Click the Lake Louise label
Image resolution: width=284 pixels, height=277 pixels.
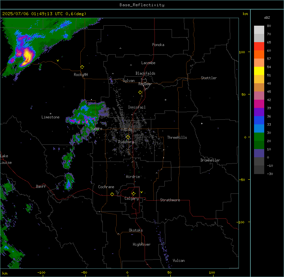(x=6, y=159)
